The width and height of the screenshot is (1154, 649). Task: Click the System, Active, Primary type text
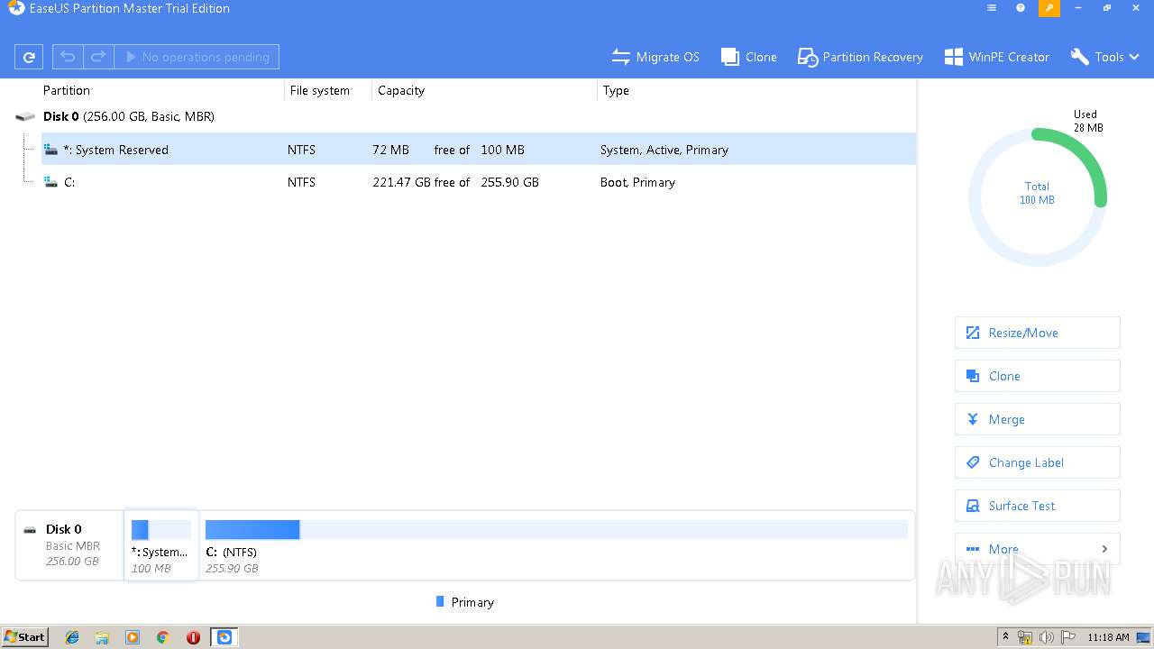pyautogui.click(x=664, y=150)
